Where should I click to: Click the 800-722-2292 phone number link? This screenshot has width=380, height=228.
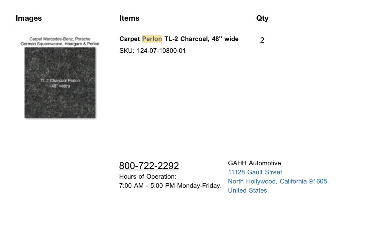[x=149, y=166]
